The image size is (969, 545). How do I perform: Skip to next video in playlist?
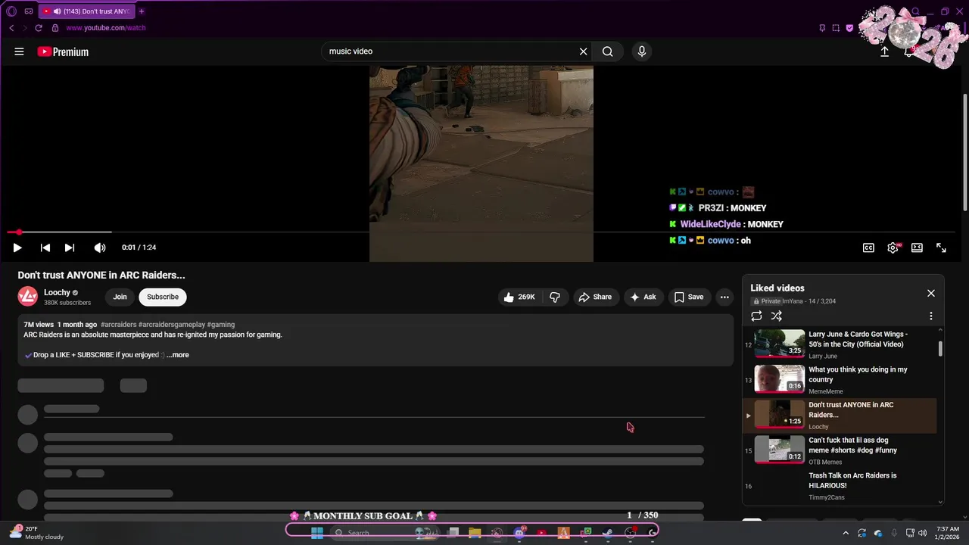(x=70, y=248)
